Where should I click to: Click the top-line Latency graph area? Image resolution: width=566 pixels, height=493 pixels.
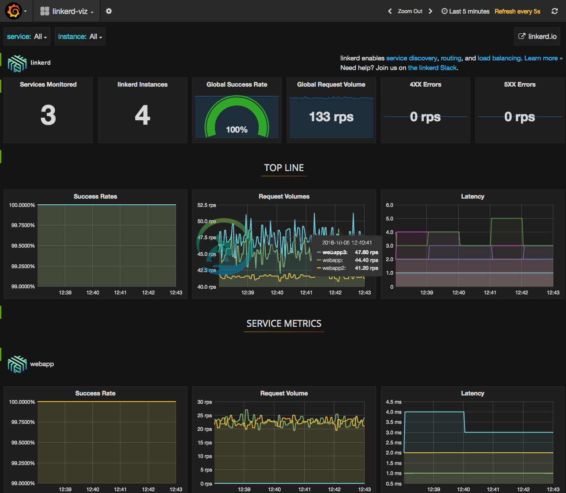(475, 246)
